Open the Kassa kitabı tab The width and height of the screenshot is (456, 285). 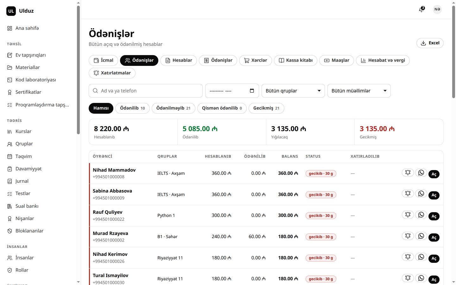(x=295, y=60)
